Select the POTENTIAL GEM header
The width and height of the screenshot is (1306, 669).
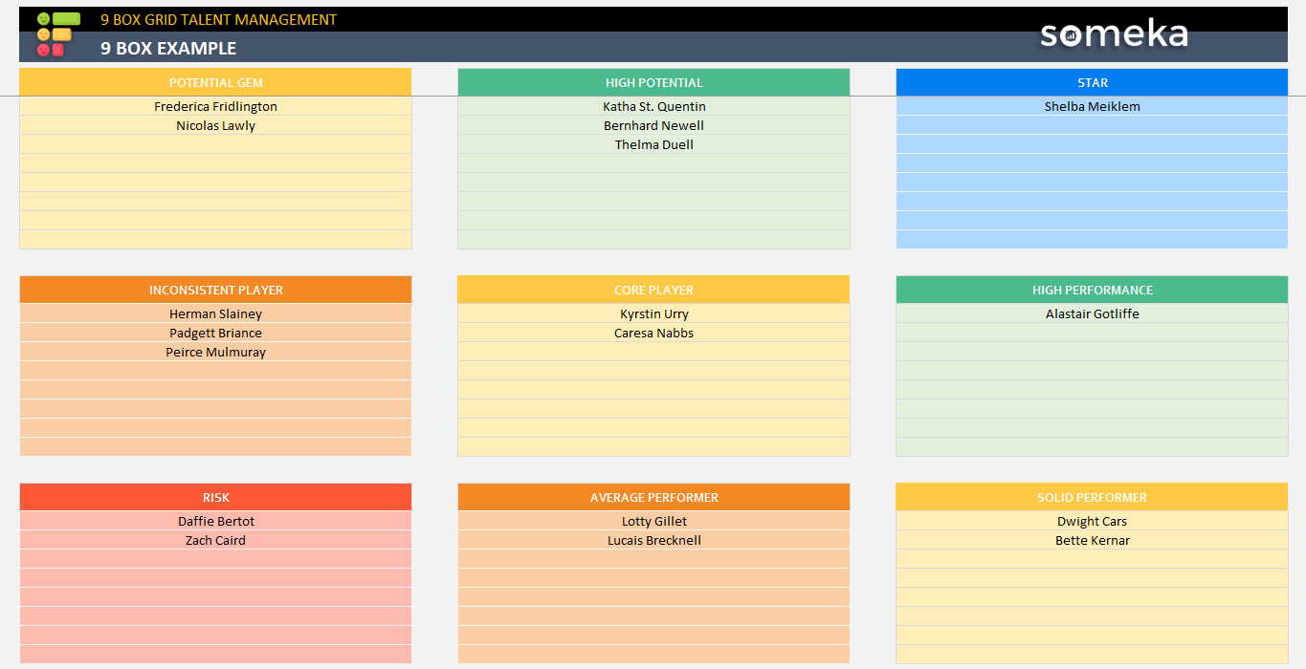tap(215, 82)
